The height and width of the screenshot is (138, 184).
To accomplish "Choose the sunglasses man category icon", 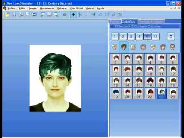I will coord(173,47).
